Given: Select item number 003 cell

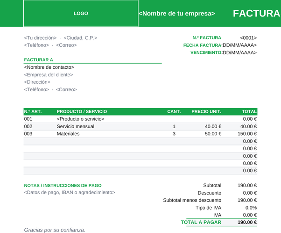Looking at the screenshot, I should point(28,134).
